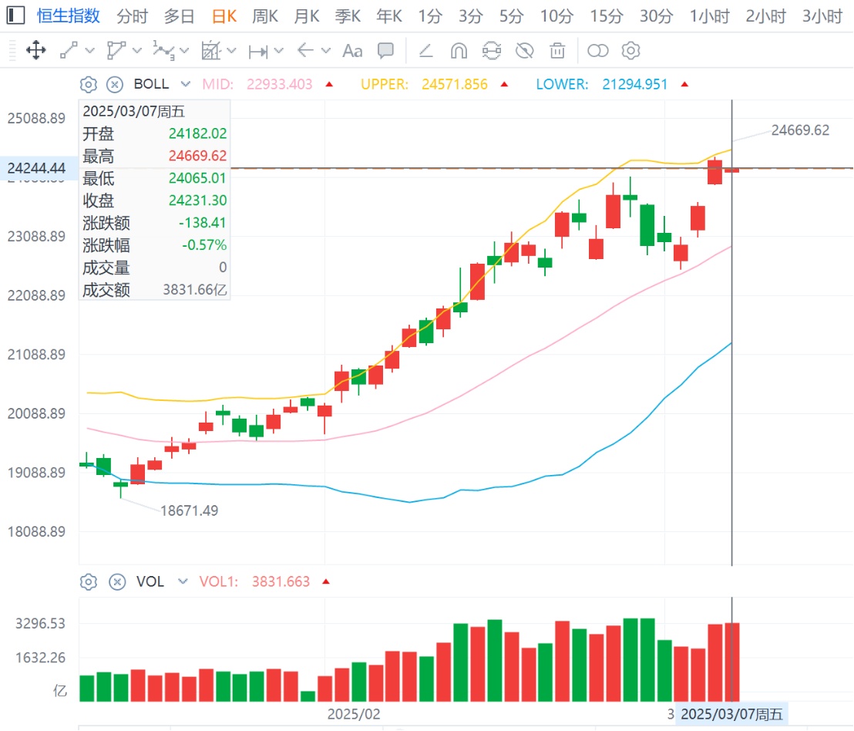The height and width of the screenshot is (731, 854).
Task: Select the arrow annotation tool
Action: [x=305, y=51]
